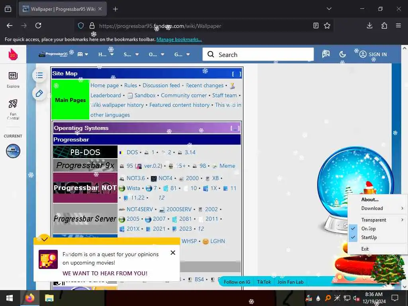Image resolution: width=408 pixels, height=306 pixels.
Task: Open the Windows Start menu
Action: point(10,298)
